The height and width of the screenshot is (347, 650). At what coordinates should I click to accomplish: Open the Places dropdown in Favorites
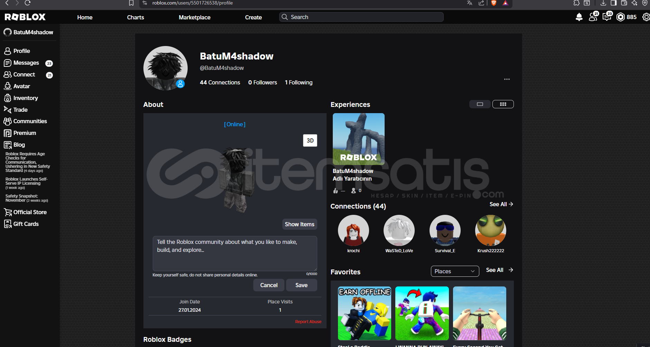click(455, 271)
